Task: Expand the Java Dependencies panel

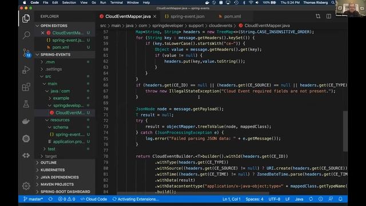Action: [65, 177]
